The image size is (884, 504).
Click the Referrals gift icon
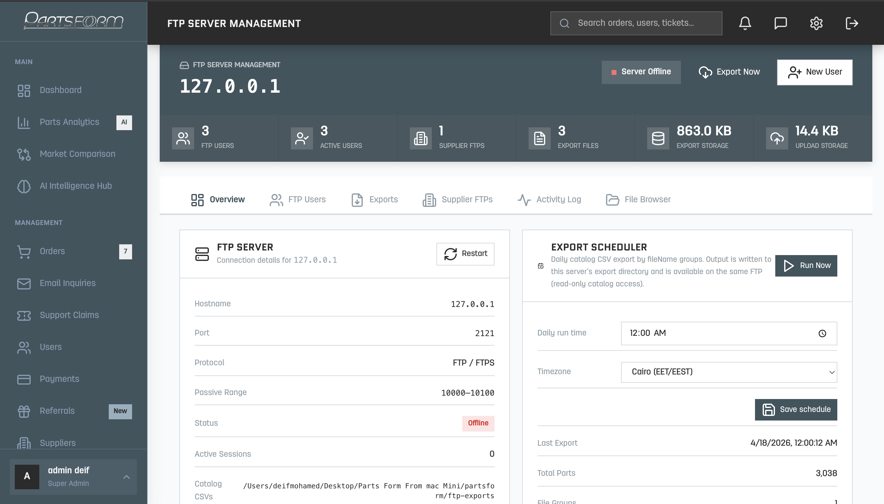point(24,411)
